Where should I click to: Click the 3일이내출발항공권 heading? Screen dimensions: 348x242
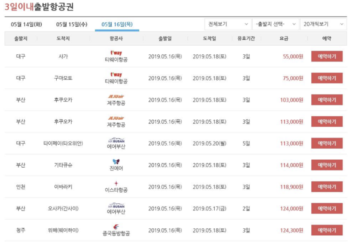click(x=39, y=7)
